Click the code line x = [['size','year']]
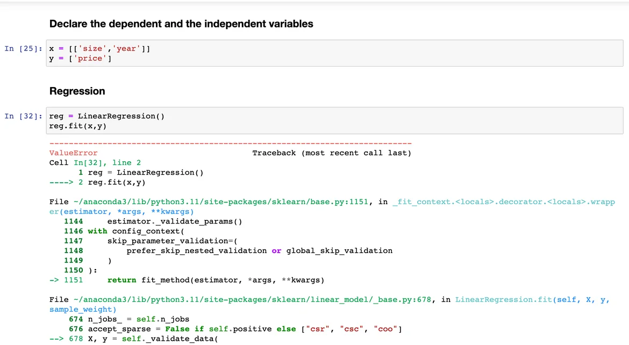This screenshot has width=629, height=345. pyautogui.click(x=99, y=49)
